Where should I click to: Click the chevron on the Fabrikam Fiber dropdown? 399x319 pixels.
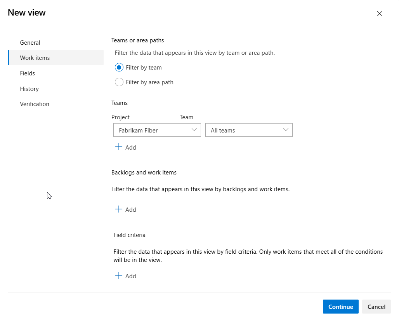click(194, 130)
